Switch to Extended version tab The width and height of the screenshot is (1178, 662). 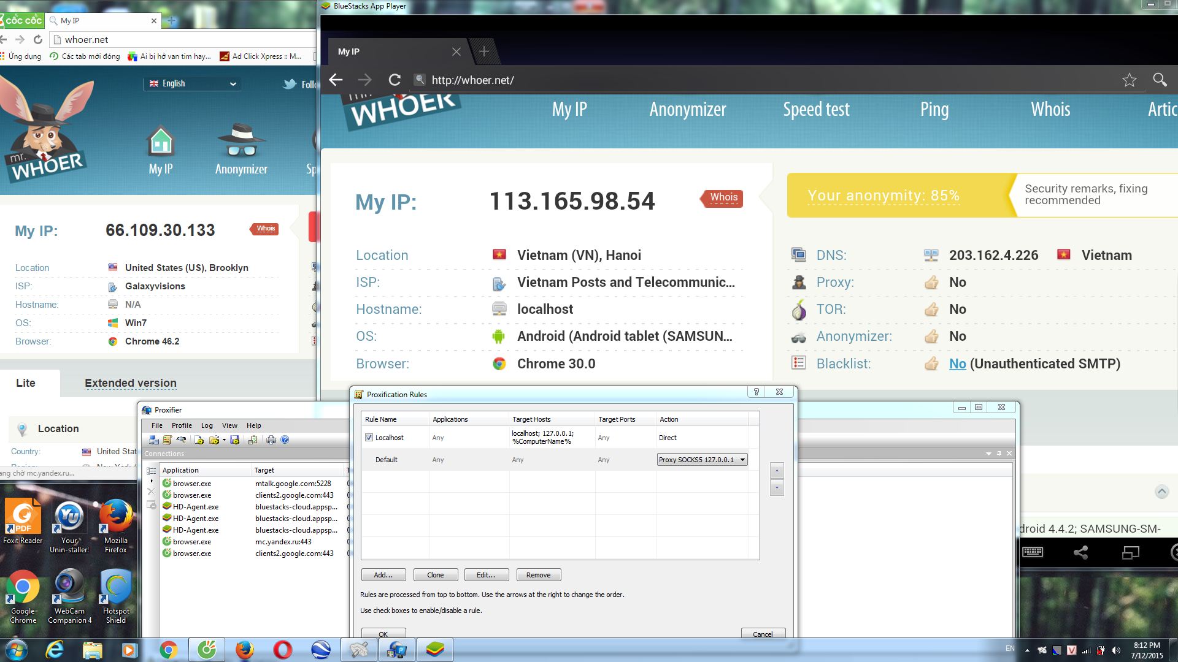coord(130,383)
